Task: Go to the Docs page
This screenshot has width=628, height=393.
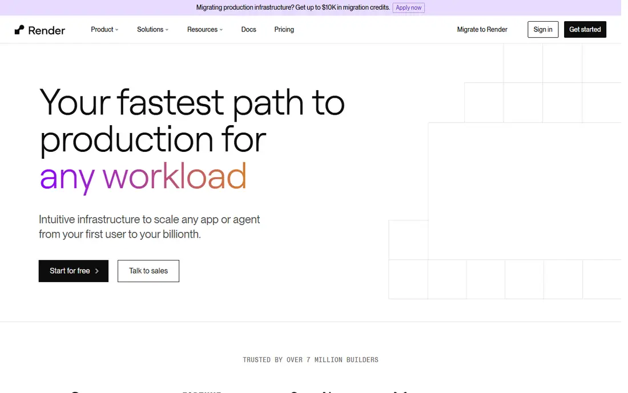Action: pyautogui.click(x=248, y=30)
